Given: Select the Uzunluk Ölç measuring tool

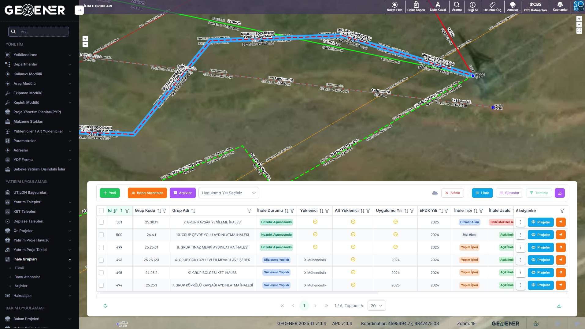Looking at the screenshot, I should (x=492, y=6).
